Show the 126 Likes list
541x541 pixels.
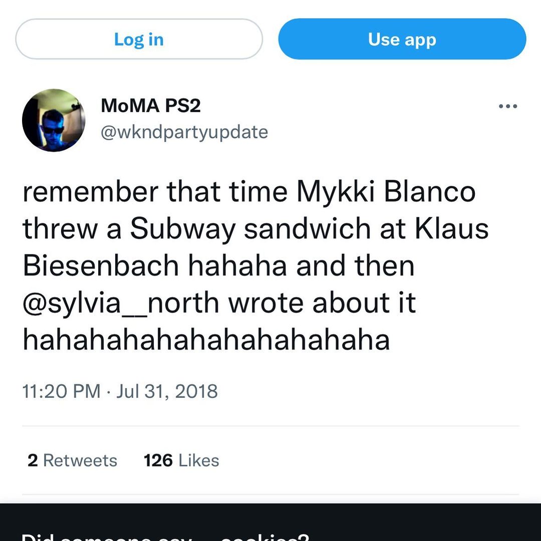point(181,460)
